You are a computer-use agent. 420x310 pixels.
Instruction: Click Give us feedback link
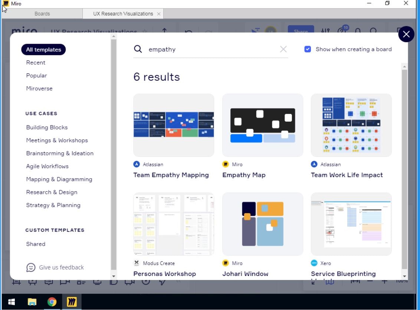(x=61, y=267)
